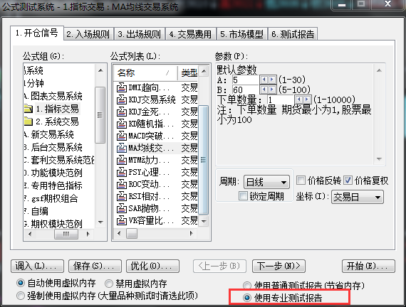Decrease 下单数量 with left arrow
The height and width of the screenshot is (307, 406).
coord(299,99)
